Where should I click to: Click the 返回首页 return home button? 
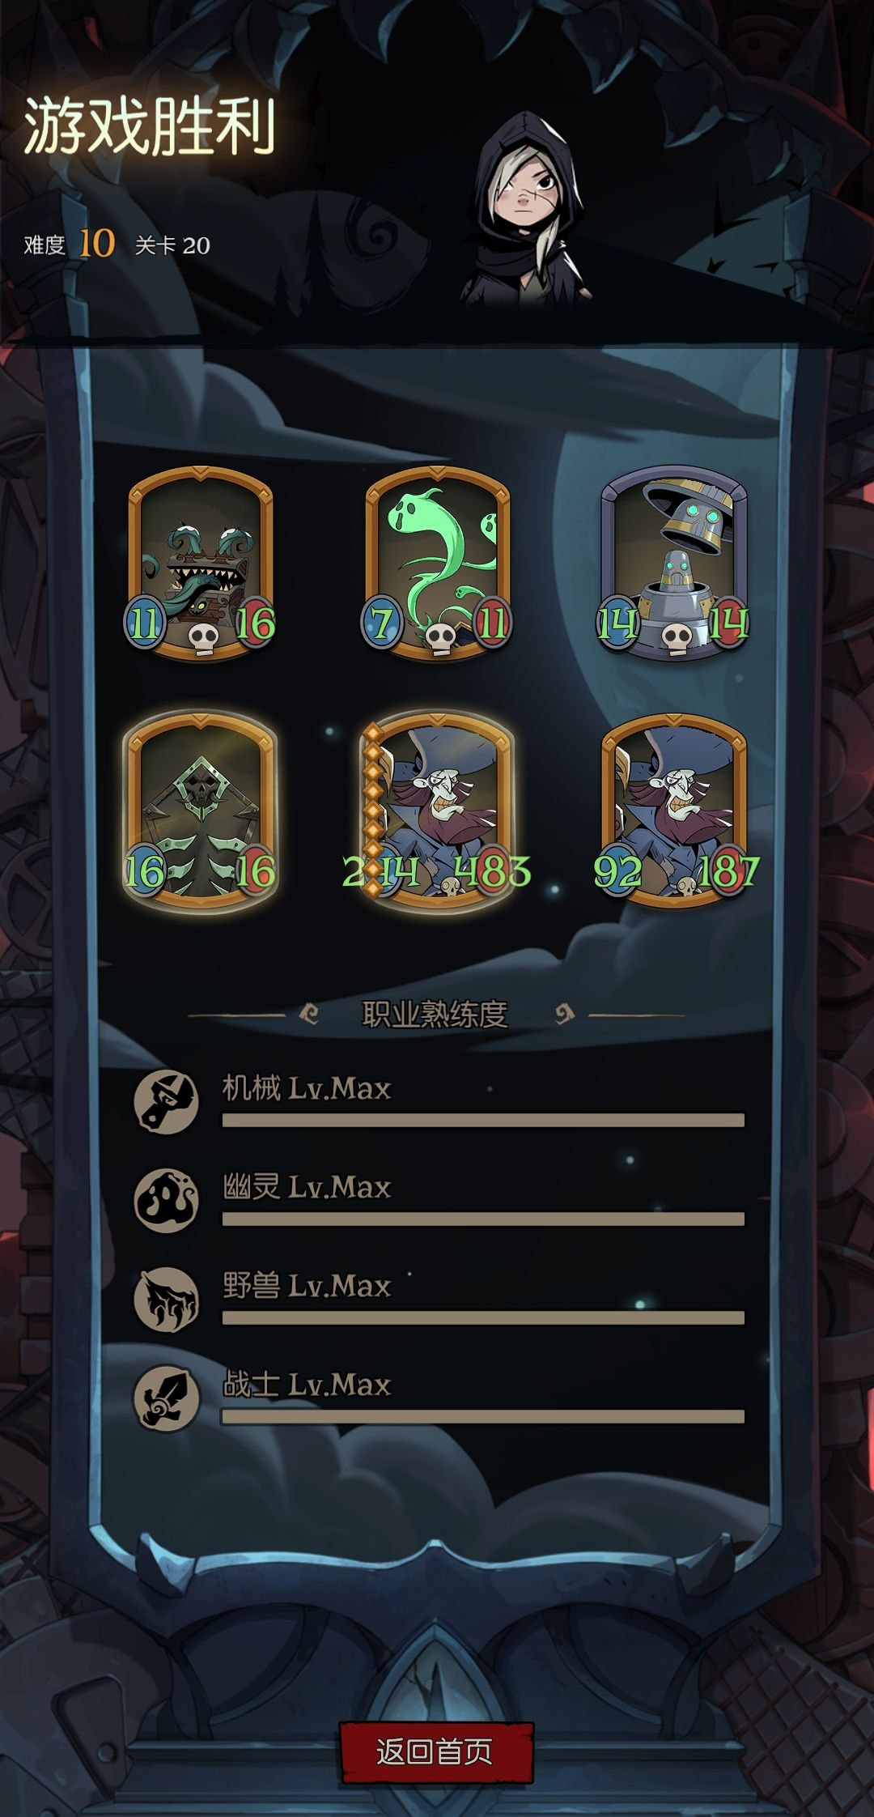coord(435,1752)
